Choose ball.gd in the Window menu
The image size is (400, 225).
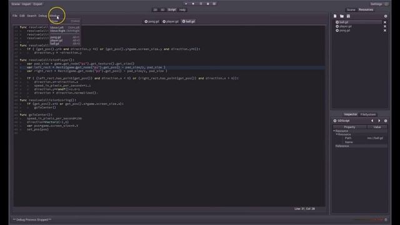pyautogui.click(x=65, y=43)
